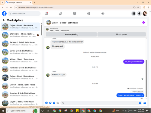Click More options button

click(122, 34)
